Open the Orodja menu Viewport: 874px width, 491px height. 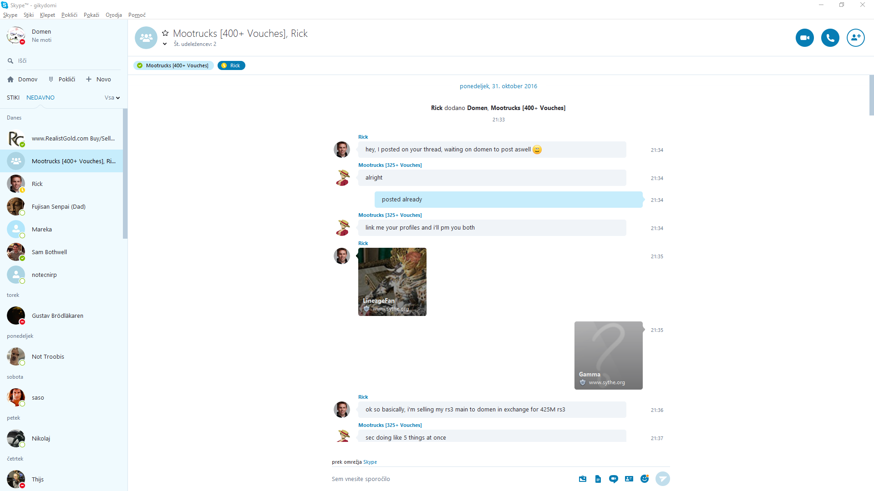[x=113, y=15]
